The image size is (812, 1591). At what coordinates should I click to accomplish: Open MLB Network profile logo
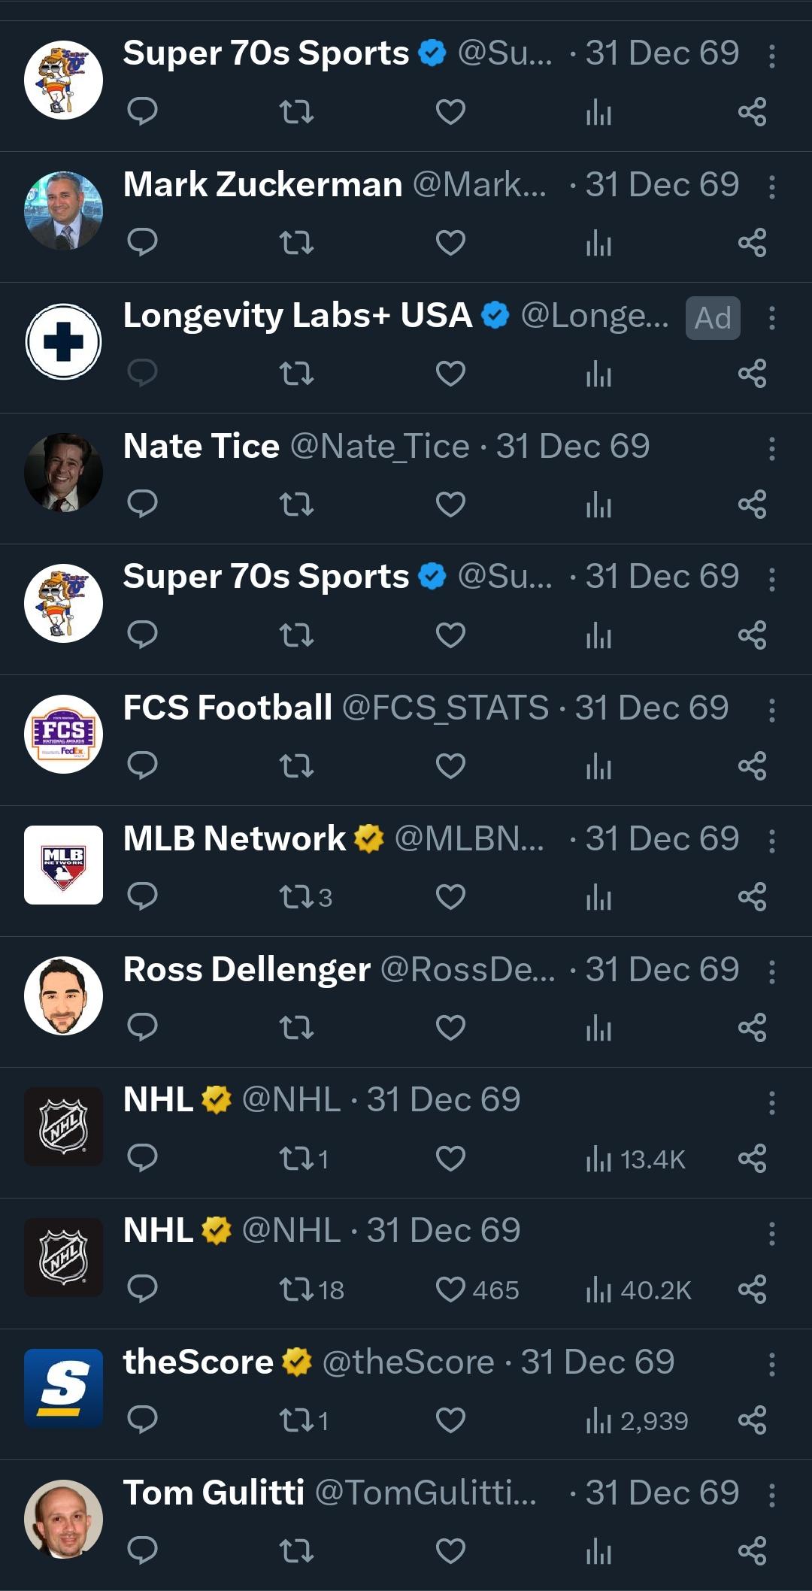63,865
